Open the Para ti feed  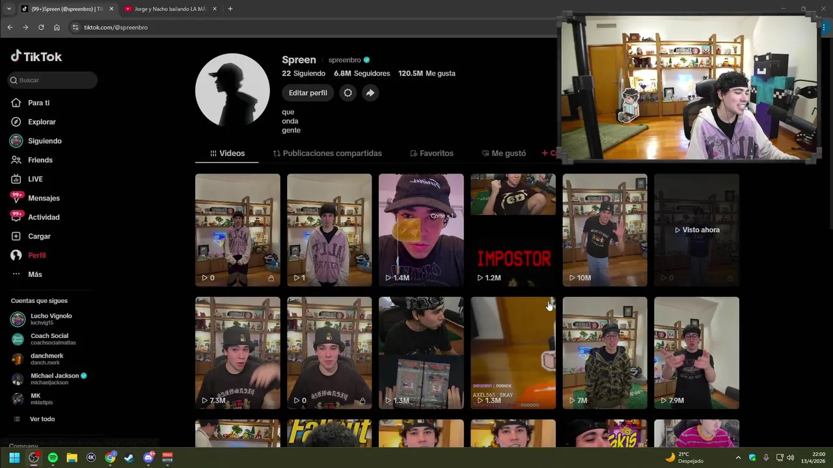click(x=38, y=103)
